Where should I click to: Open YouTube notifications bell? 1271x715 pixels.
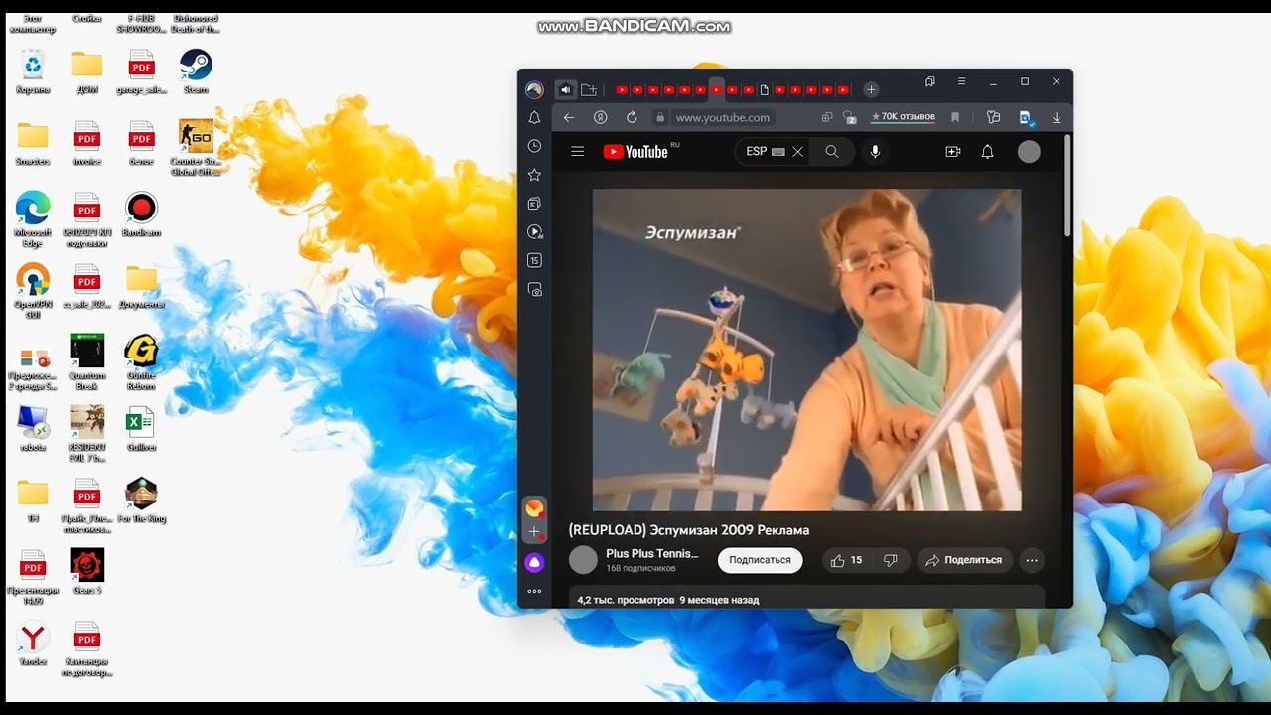pos(987,152)
